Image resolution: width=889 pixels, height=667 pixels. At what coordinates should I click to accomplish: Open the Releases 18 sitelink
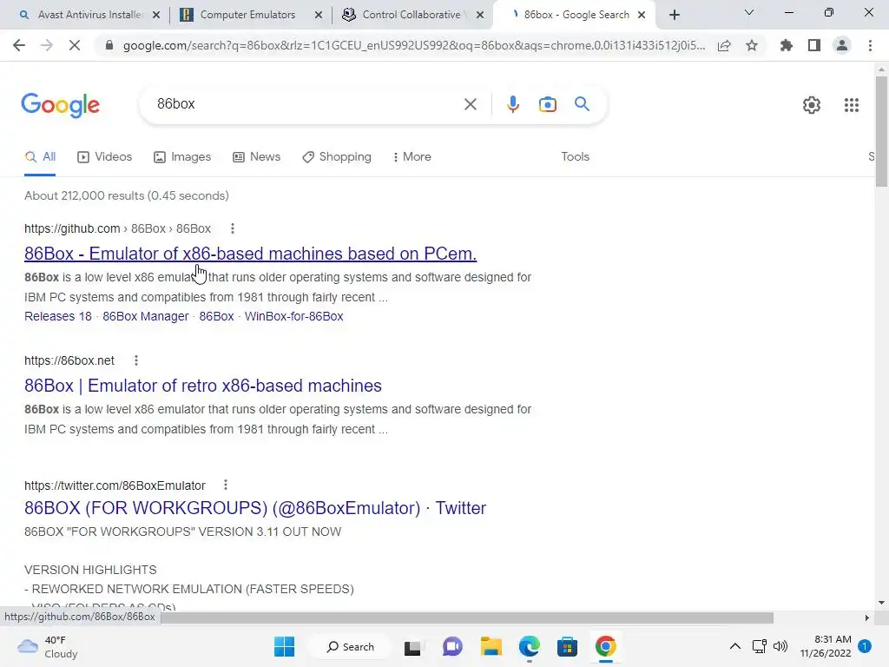(x=58, y=316)
